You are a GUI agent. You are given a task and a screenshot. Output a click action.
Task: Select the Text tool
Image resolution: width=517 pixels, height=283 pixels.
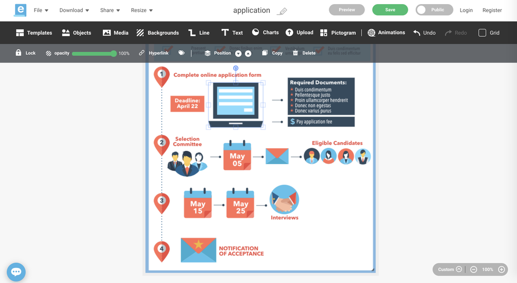point(232,33)
